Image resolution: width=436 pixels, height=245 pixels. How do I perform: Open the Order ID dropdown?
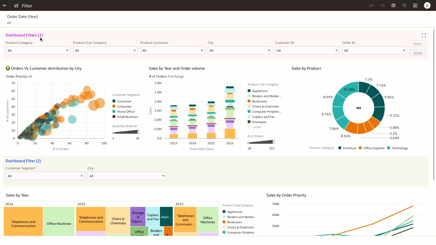click(x=374, y=50)
